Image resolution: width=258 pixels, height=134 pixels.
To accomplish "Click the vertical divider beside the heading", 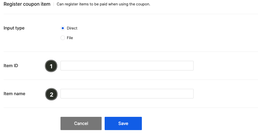I will pyautogui.click(x=54, y=4).
